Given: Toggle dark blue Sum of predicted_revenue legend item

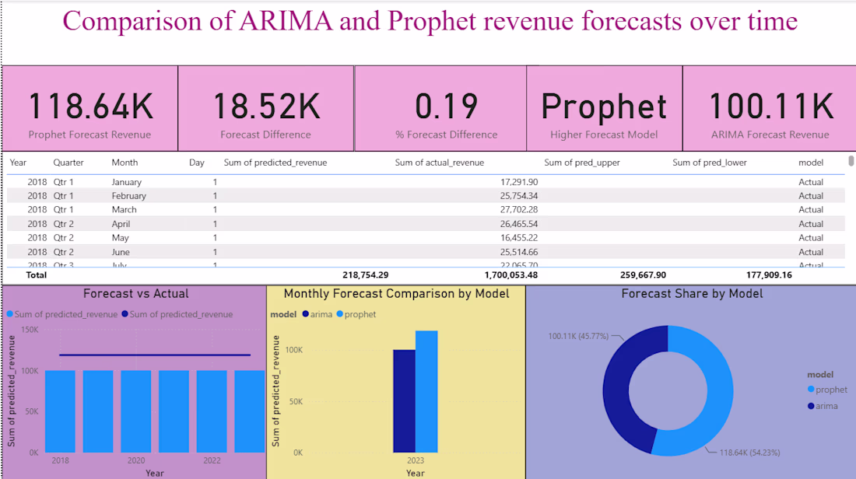Looking at the screenshot, I should (177, 314).
